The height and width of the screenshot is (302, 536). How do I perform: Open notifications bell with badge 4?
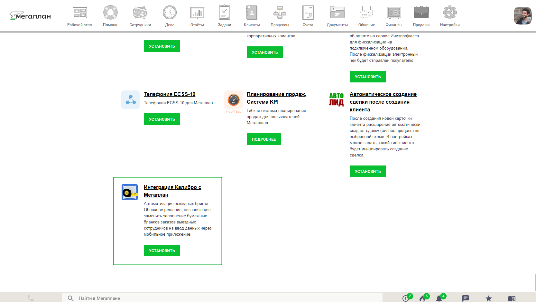click(439, 298)
